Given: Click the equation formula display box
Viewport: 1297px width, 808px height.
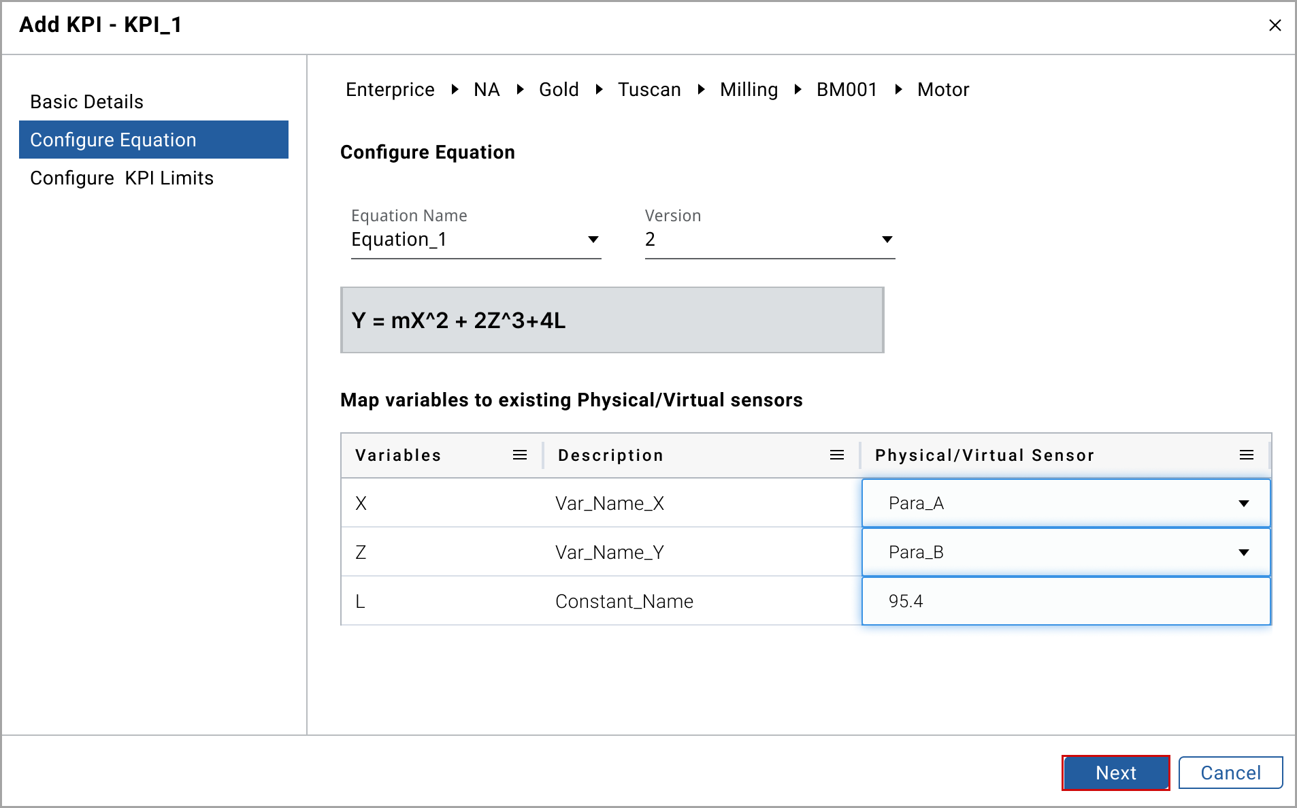Looking at the screenshot, I should coord(612,321).
